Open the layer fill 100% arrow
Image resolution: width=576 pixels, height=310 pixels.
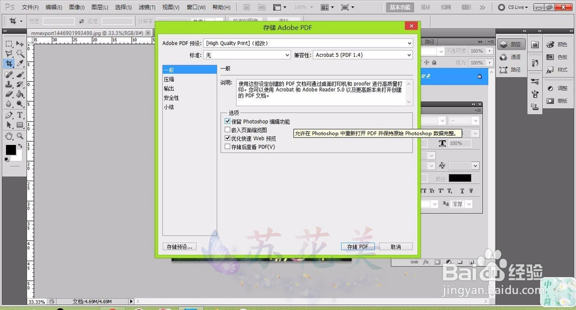tap(490, 63)
